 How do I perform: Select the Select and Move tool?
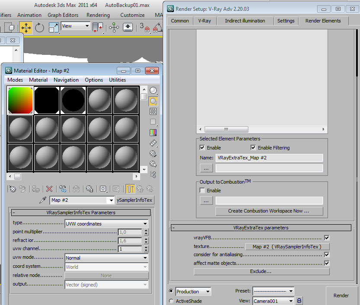click(x=26, y=28)
